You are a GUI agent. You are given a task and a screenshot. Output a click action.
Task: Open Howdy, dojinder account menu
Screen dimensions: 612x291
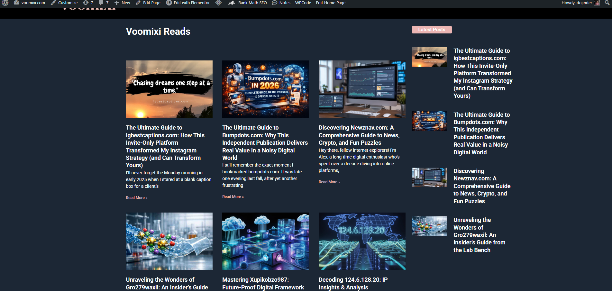point(580,3)
